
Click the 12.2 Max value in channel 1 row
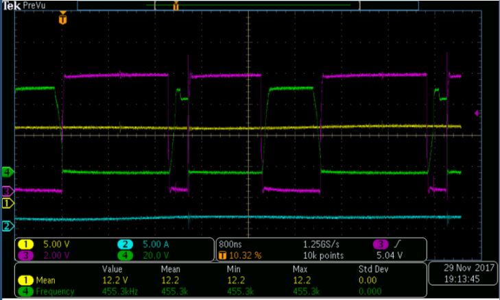click(x=302, y=280)
